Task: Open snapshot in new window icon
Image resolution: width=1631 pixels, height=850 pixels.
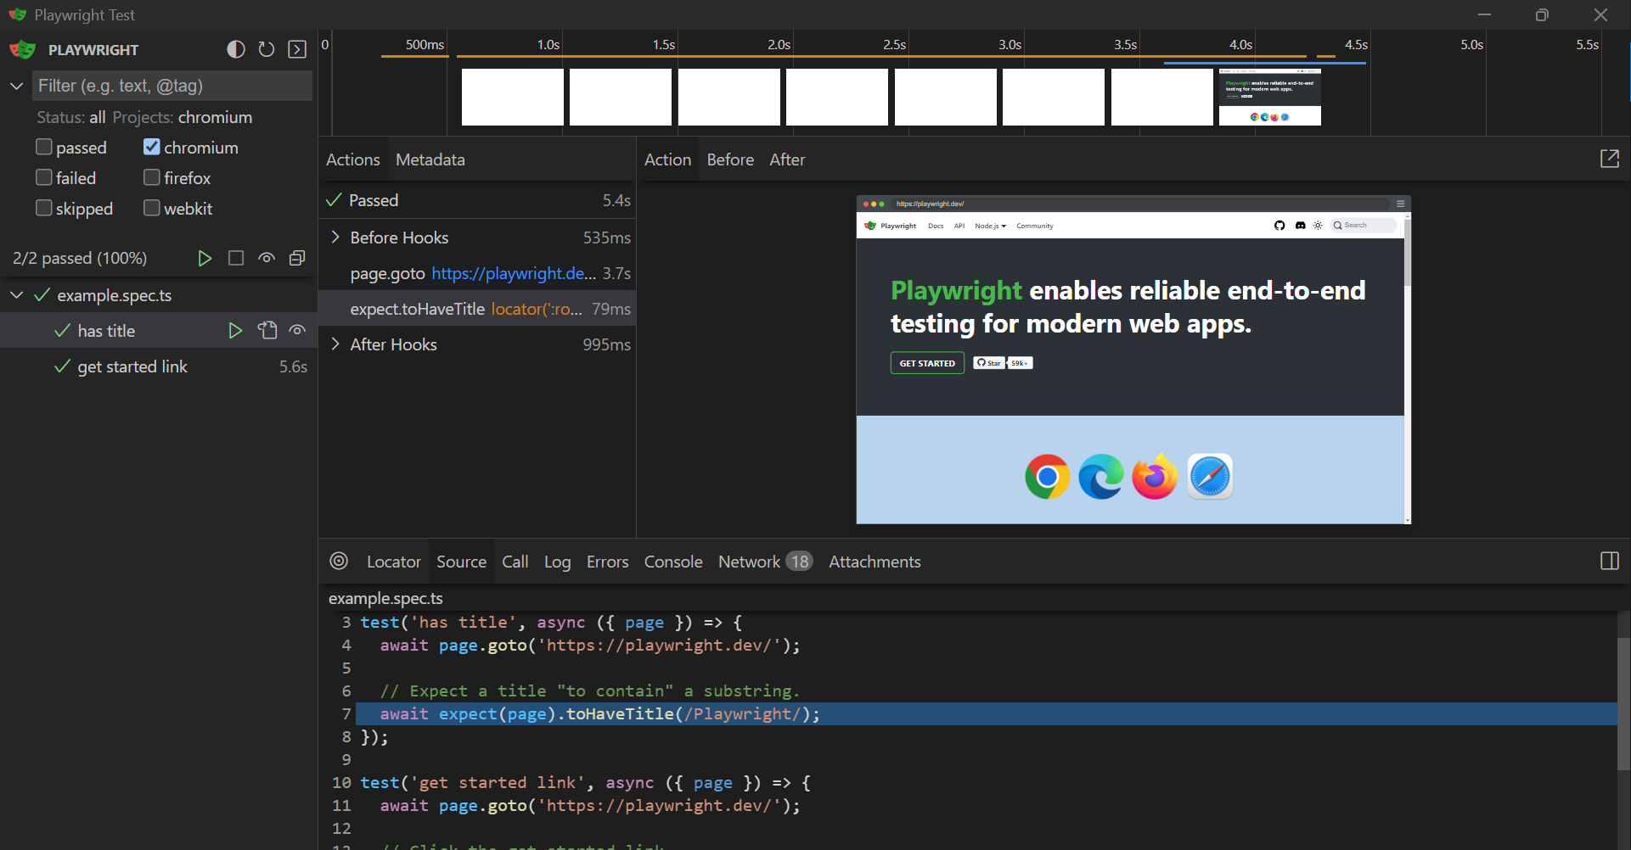Action: coord(1609,159)
